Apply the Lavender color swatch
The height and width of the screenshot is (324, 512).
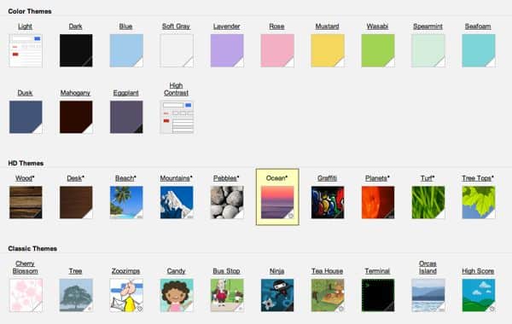tap(227, 50)
